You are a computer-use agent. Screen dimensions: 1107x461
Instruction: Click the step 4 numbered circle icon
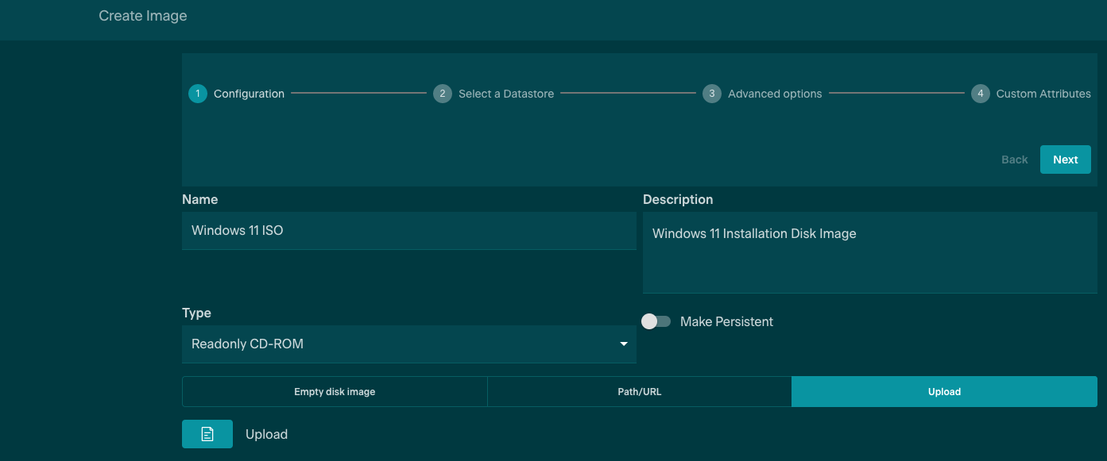point(980,94)
